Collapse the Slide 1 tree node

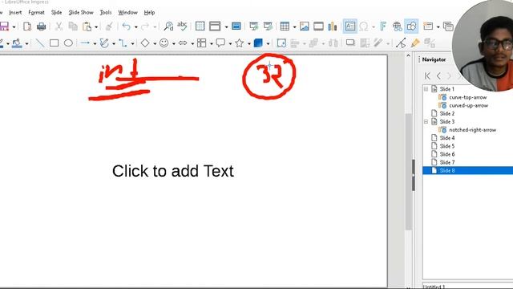pyautogui.click(x=426, y=89)
